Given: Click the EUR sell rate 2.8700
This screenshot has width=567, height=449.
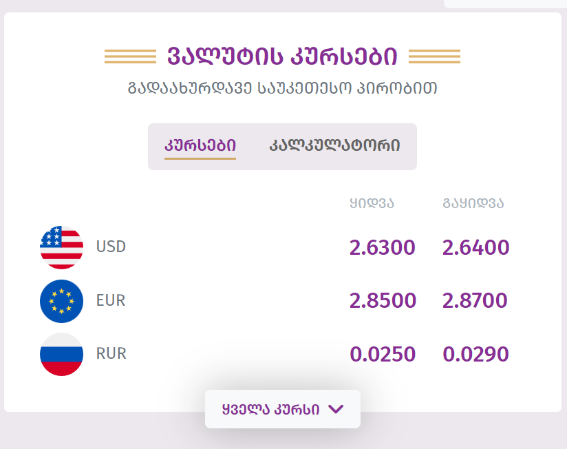Looking at the screenshot, I should coord(475,301).
